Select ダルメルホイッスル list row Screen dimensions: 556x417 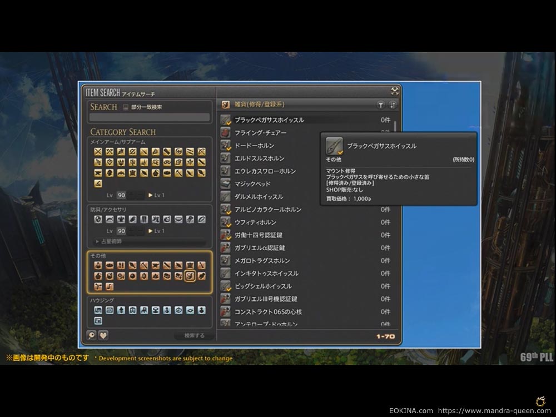[306, 197]
